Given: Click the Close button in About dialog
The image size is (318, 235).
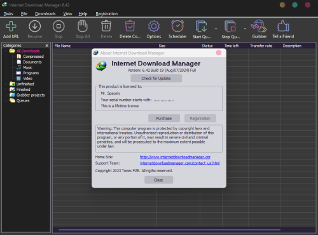Looking at the screenshot, I should coord(158,180).
